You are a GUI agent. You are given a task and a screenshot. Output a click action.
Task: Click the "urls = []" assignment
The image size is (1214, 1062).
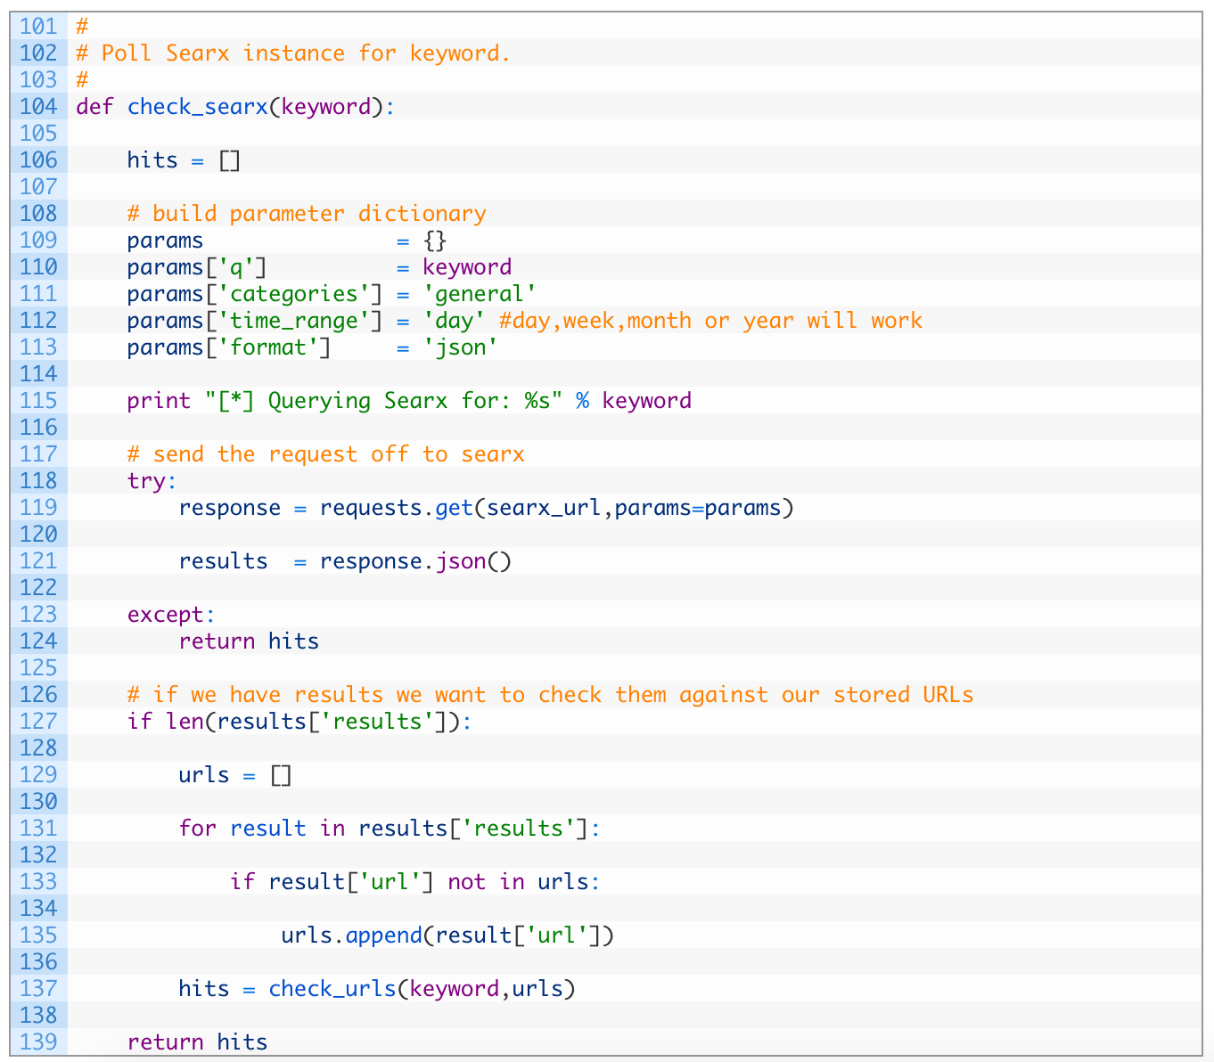click(235, 775)
